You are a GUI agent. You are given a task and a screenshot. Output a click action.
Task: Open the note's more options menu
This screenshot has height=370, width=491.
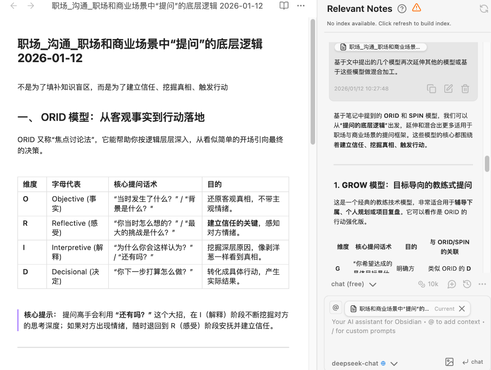click(x=301, y=6)
